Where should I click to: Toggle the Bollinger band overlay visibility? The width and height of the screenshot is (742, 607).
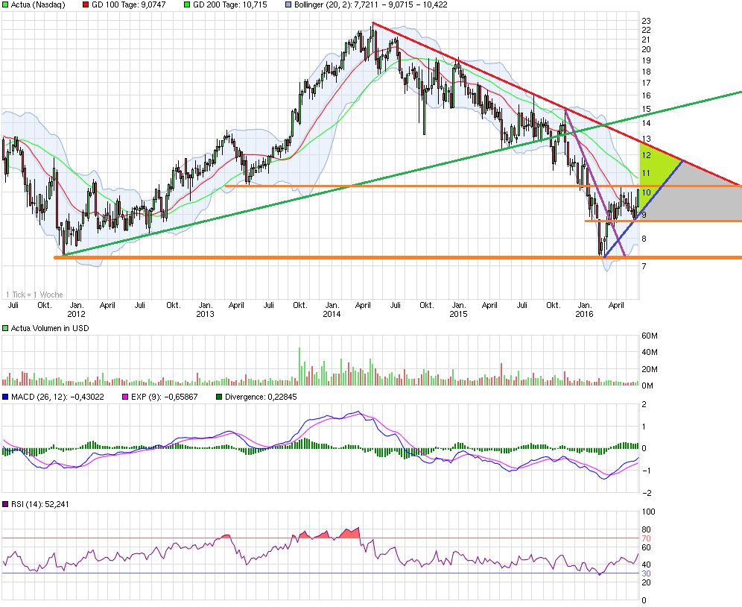[287, 5]
